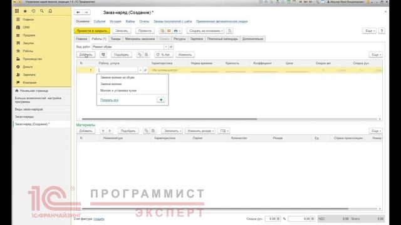Open the Вид работ field link icon
Screen dimensions: 401x225
point(171,47)
